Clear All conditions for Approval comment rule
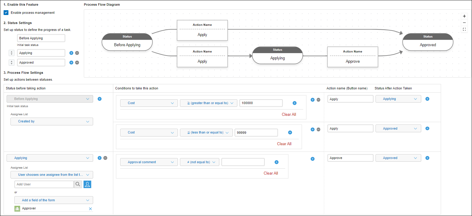 click(271, 173)
